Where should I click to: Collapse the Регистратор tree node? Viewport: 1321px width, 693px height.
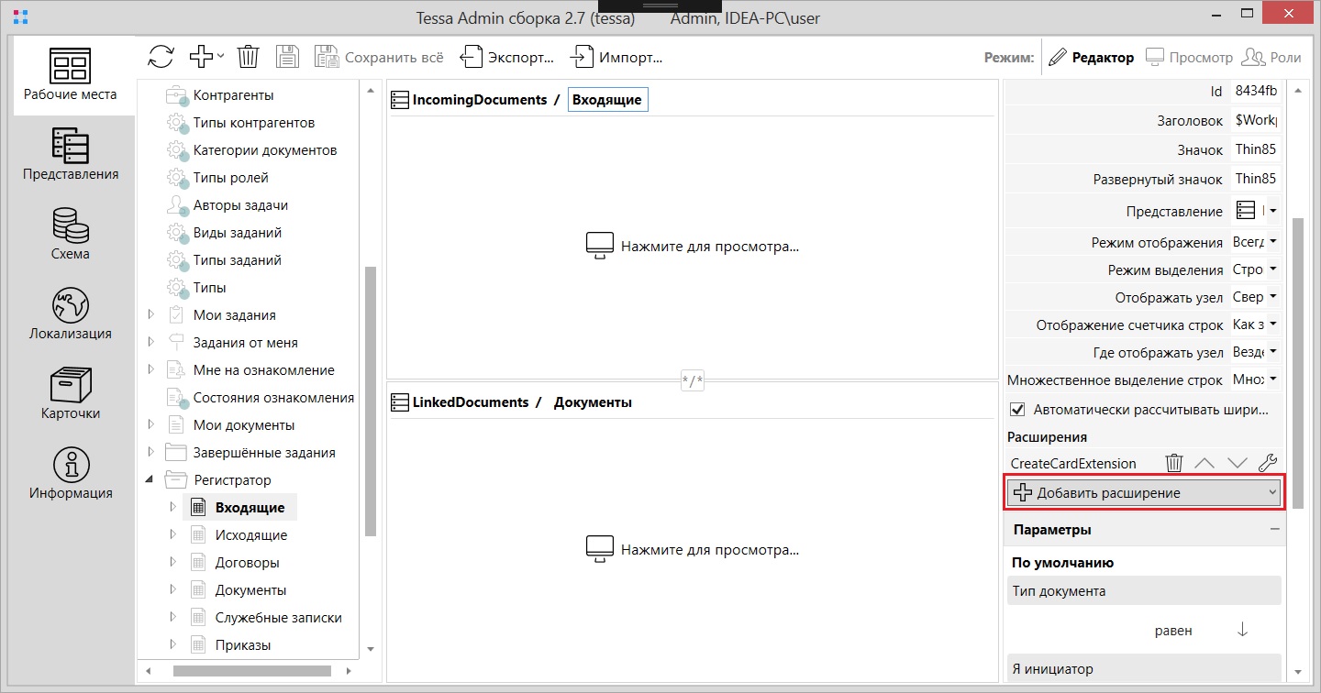click(150, 479)
